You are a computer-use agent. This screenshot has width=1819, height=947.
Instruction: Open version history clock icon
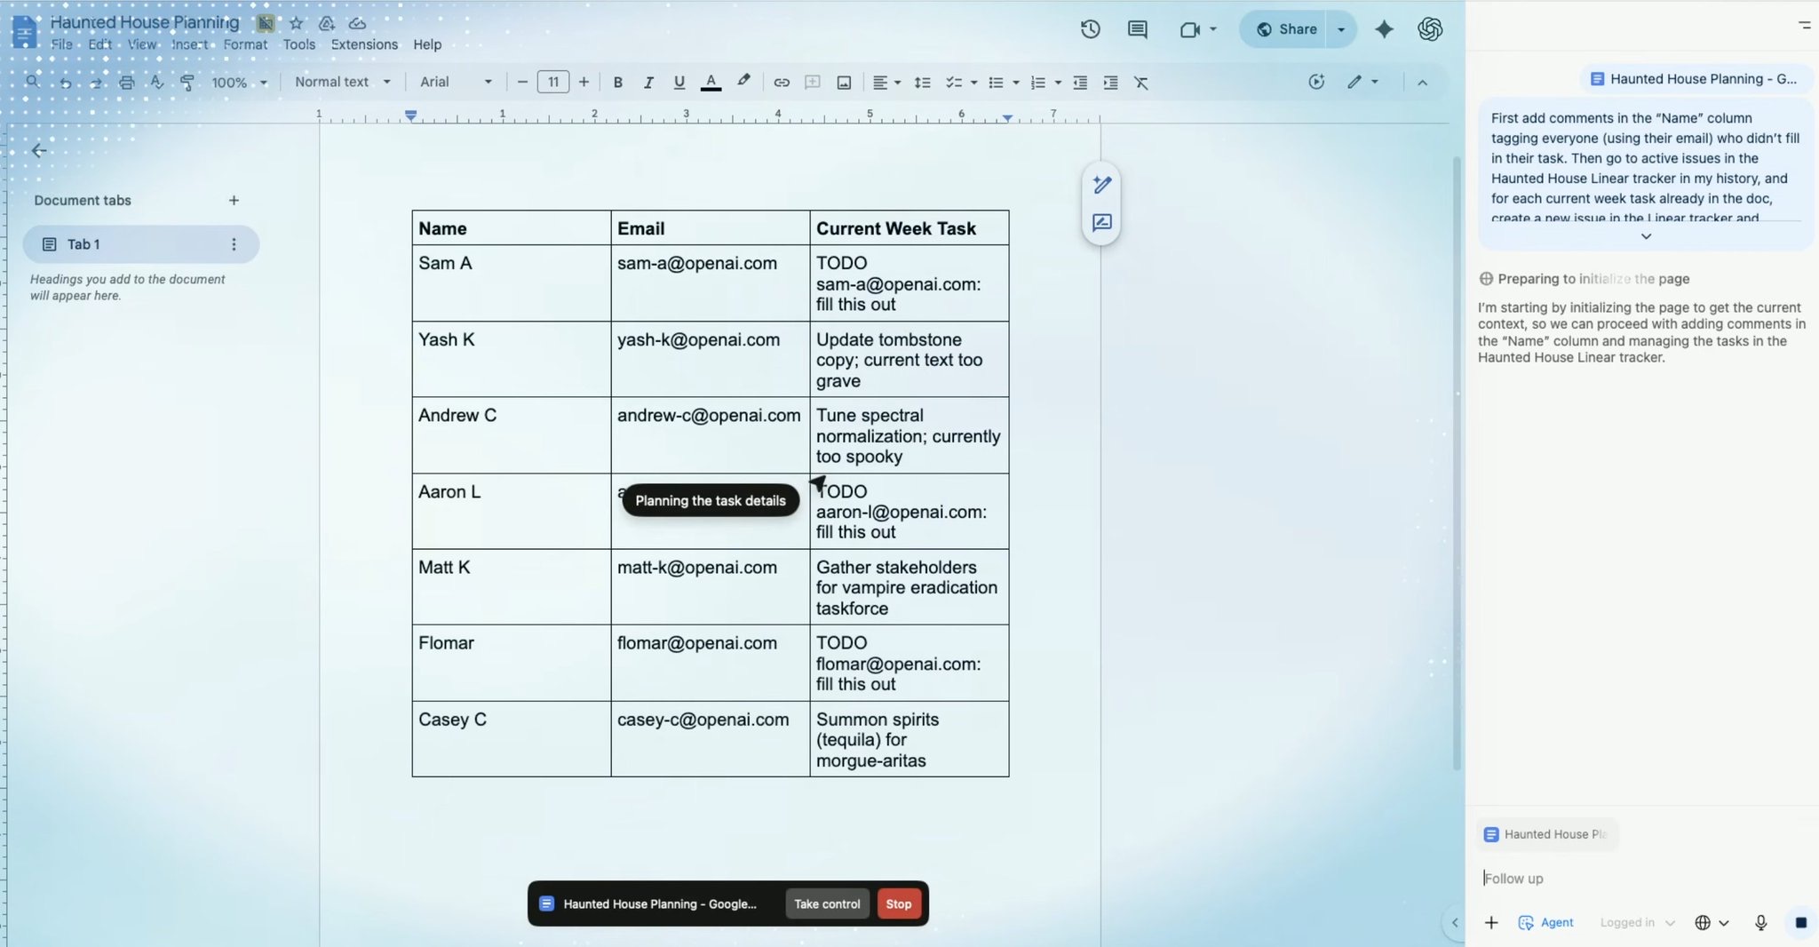(1090, 29)
